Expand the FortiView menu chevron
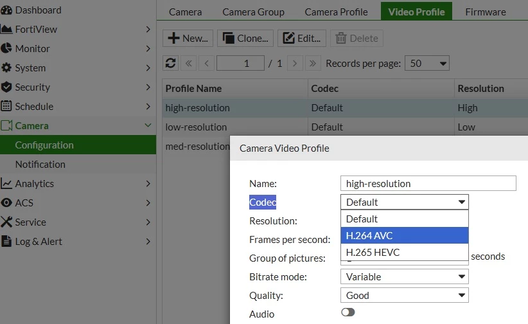The height and width of the screenshot is (324, 528). tap(148, 30)
